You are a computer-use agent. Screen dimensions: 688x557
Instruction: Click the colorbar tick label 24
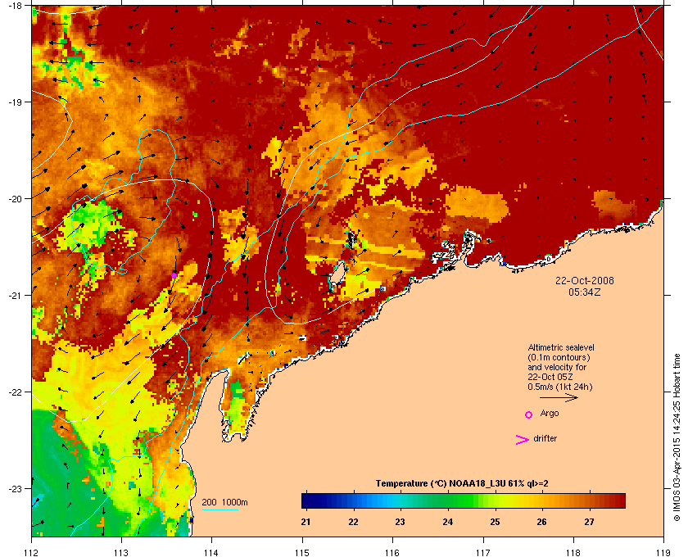(447, 522)
